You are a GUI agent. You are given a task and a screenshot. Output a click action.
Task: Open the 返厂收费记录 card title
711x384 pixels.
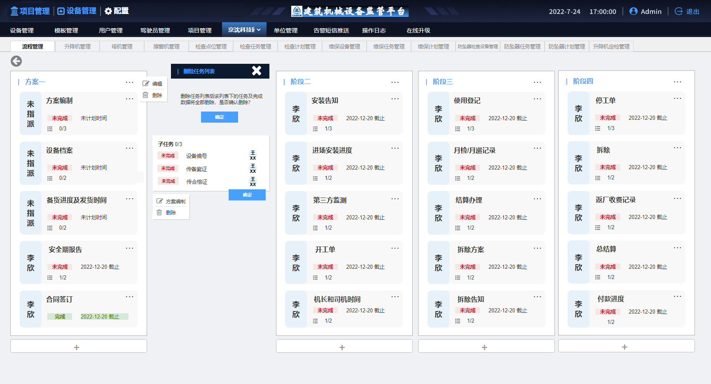[615, 200]
